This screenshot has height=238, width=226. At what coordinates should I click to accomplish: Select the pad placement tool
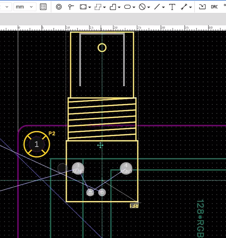(x=59, y=7)
